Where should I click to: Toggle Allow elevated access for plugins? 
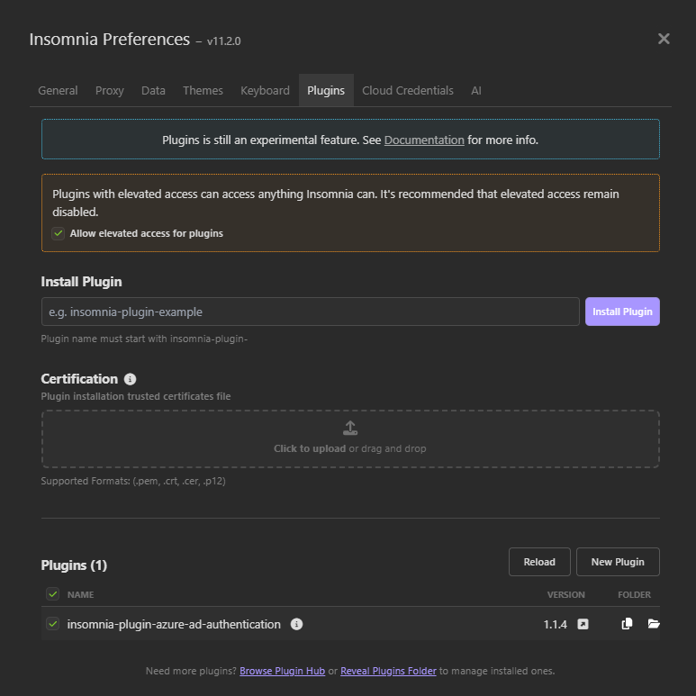click(x=59, y=233)
